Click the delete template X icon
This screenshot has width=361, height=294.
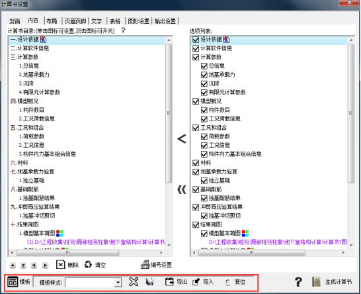click(134, 281)
